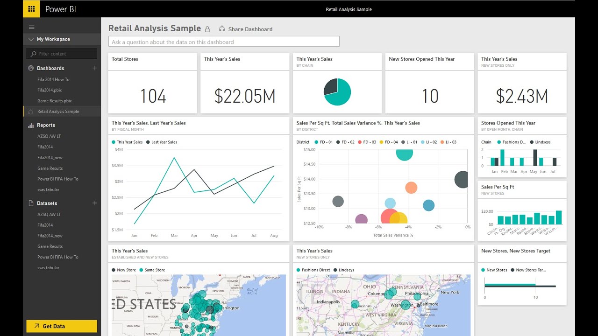Click the plus icon beside Datasets
The height and width of the screenshot is (336, 598).
pyautogui.click(x=95, y=203)
